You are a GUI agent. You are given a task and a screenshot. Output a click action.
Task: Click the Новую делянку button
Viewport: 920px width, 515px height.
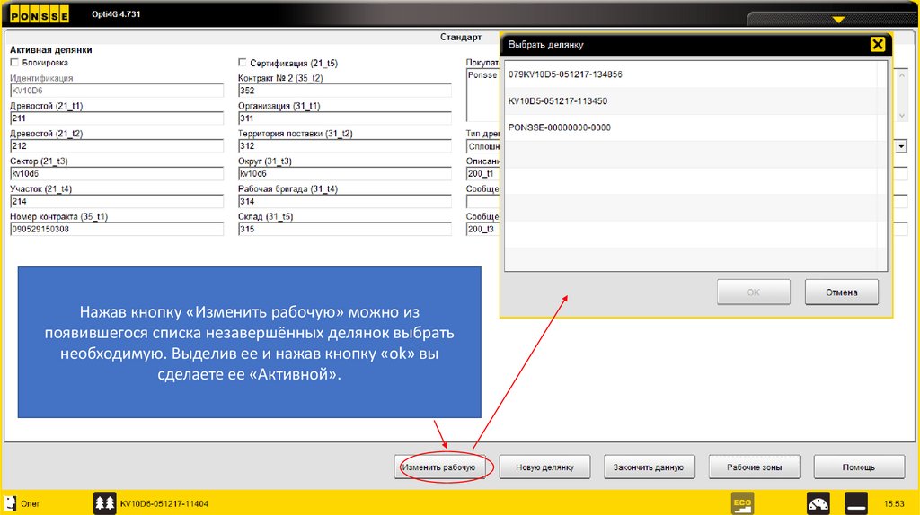click(x=544, y=467)
